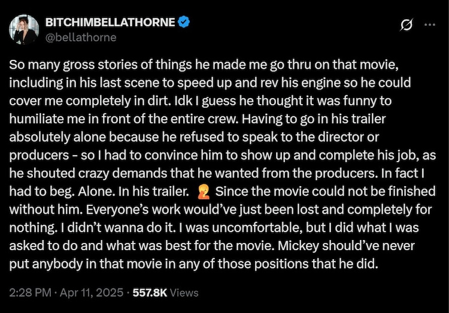This screenshot has width=449, height=313.
Task: Open the @bellathorne handle link
Action: [81, 37]
